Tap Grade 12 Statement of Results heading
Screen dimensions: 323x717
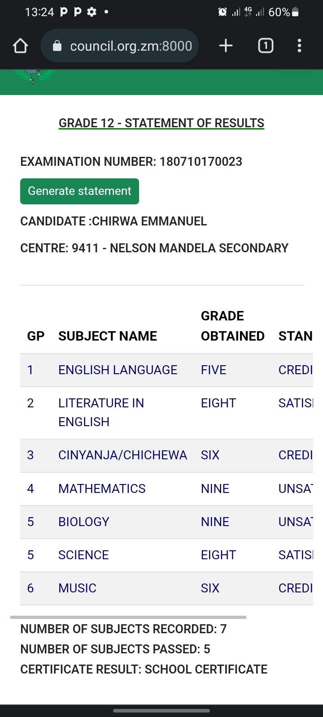coord(161,123)
